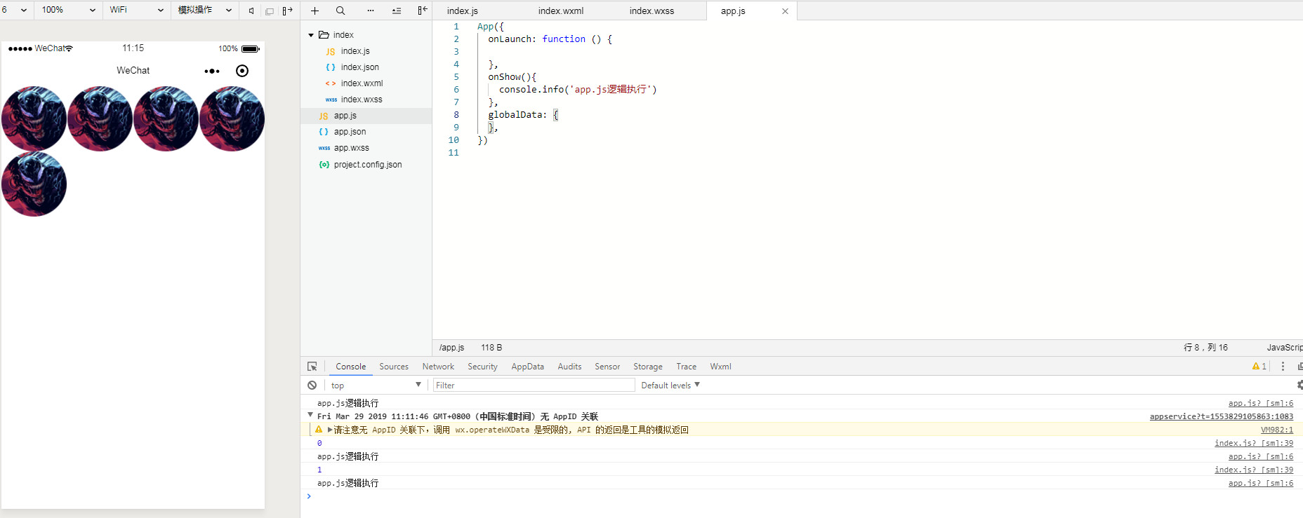Open the AppData devtools tab

tap(527, 366)
